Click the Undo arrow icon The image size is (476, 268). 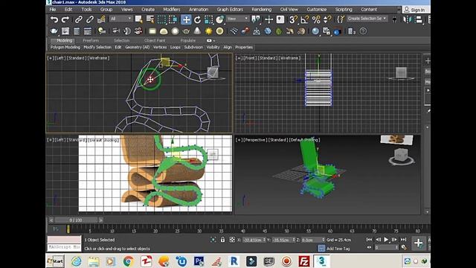click(54, 20)
